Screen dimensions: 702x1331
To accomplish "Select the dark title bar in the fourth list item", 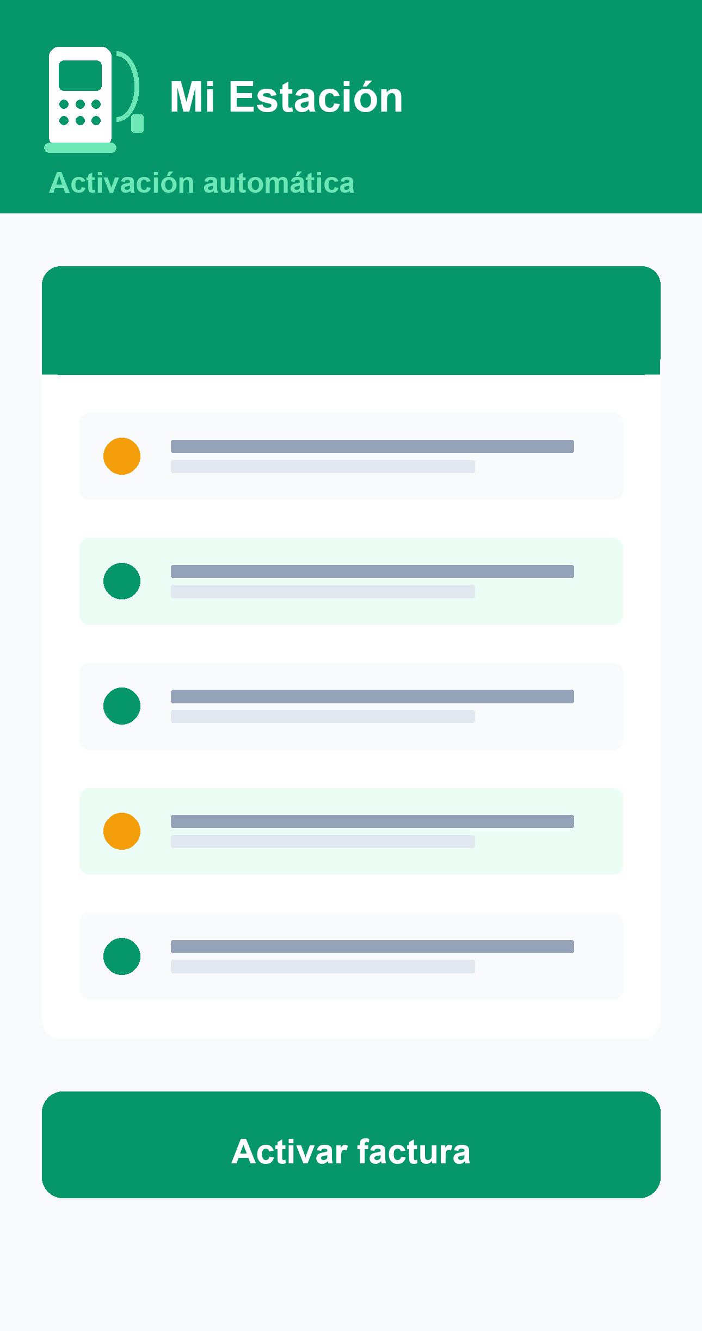I will click(372, 821).
